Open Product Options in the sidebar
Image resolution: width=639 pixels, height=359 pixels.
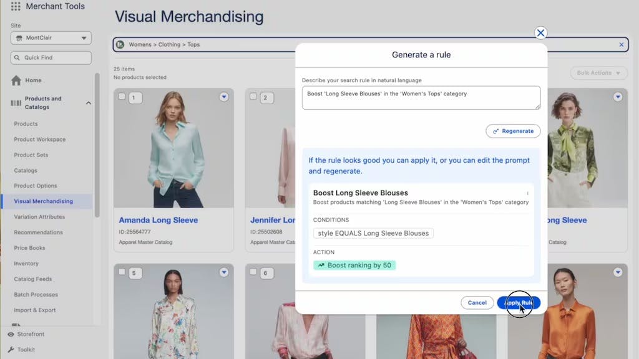36,186
